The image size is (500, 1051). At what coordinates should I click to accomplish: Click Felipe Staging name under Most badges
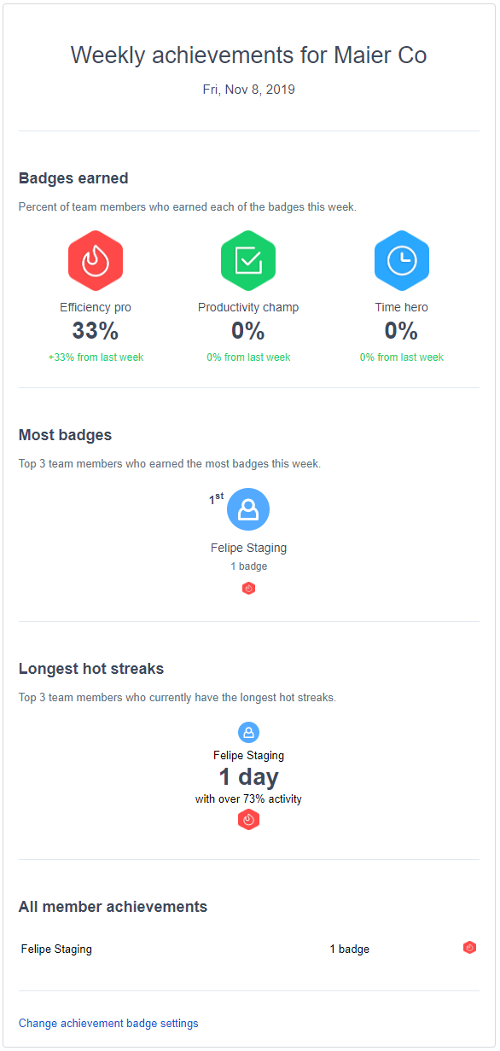248,548
